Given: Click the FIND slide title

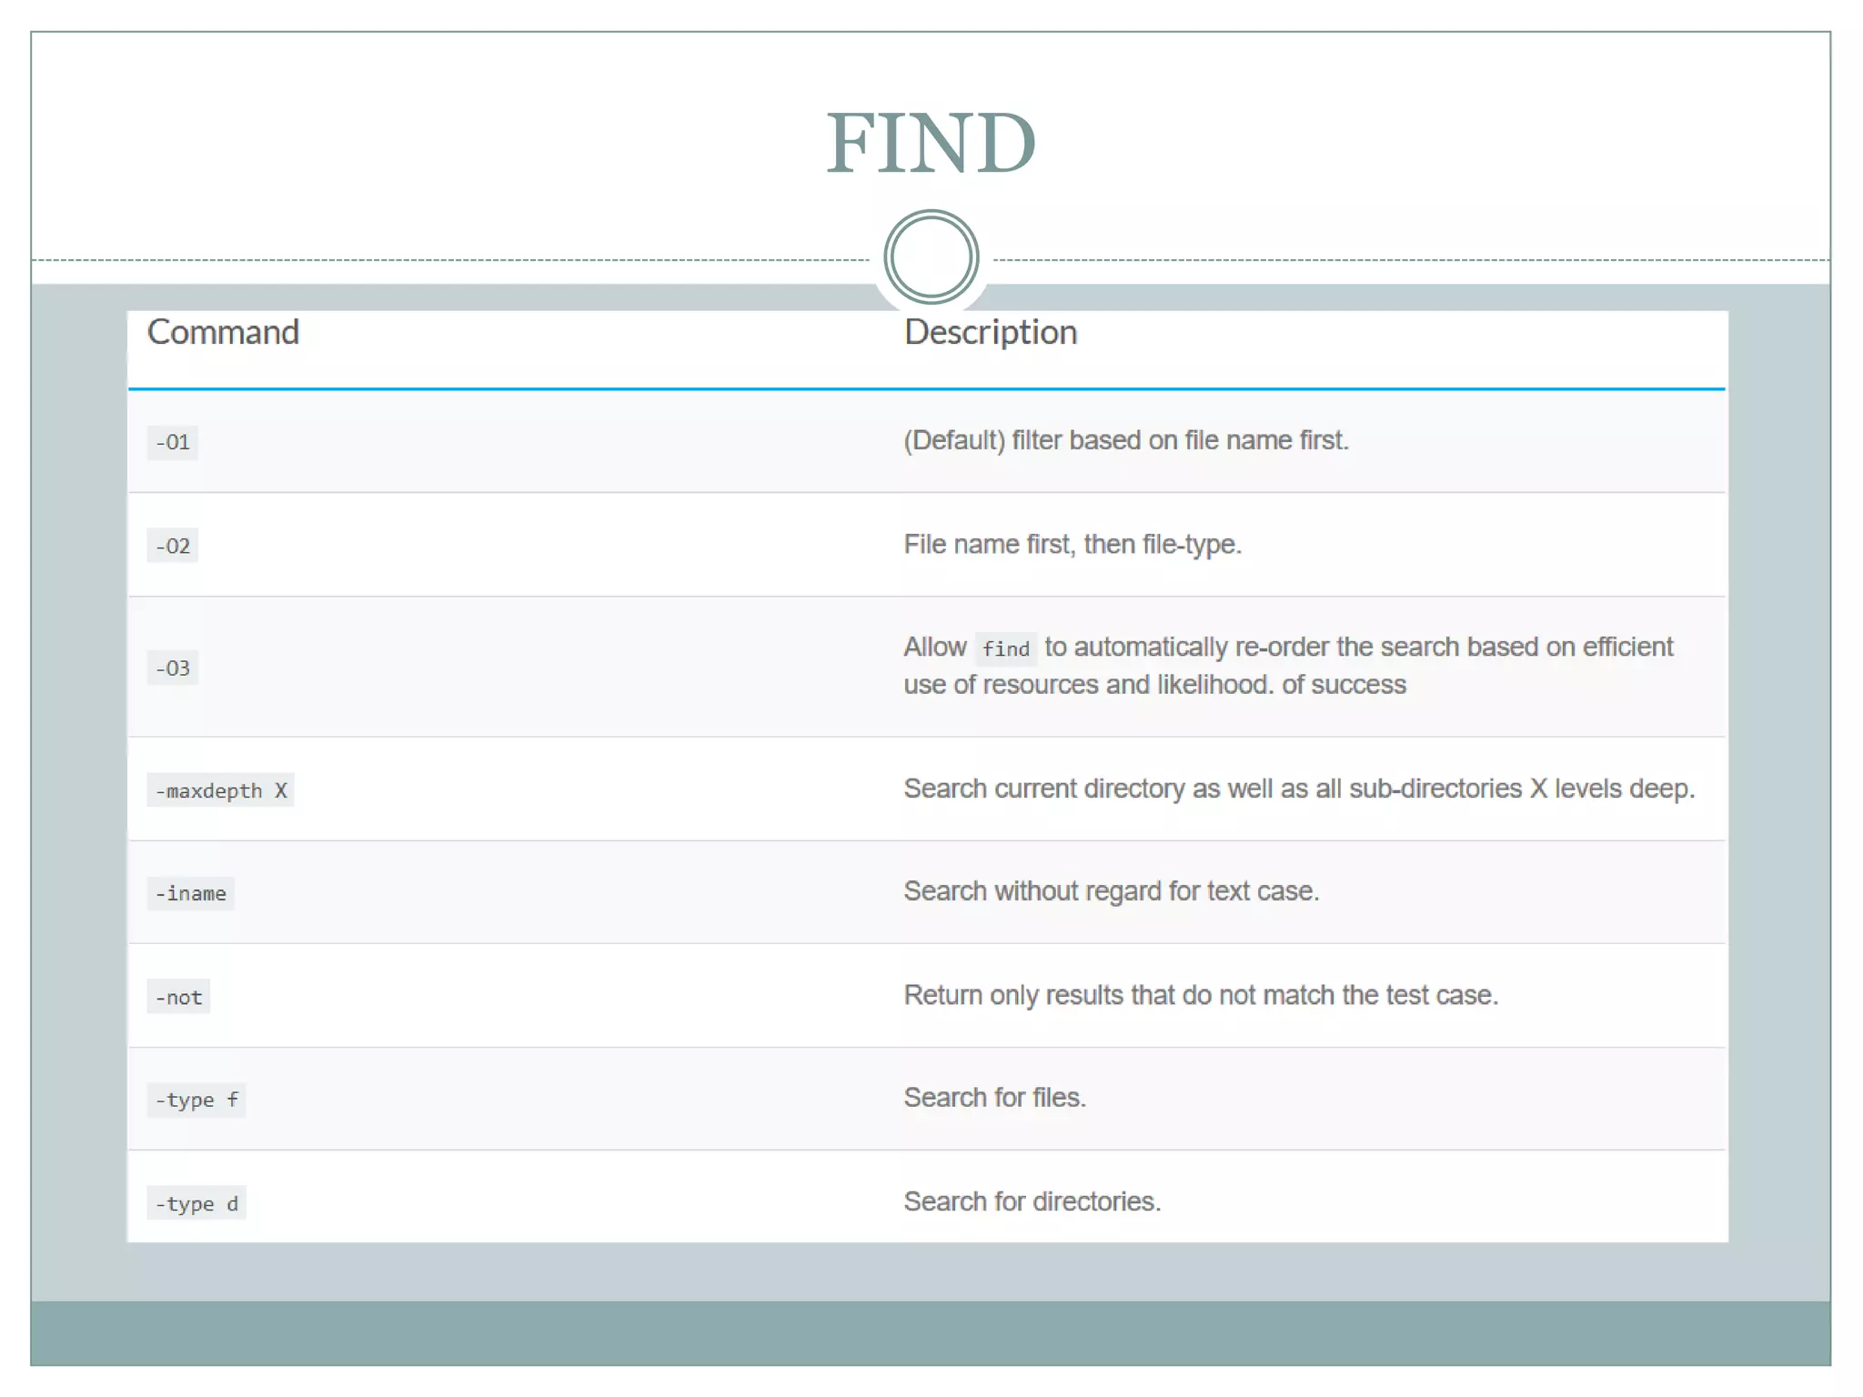Looking at the screenshot, I should (931, 144).
